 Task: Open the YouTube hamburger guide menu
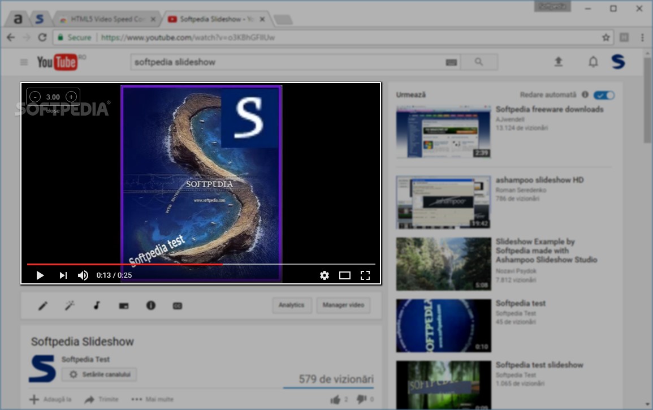tap(24, 62)
